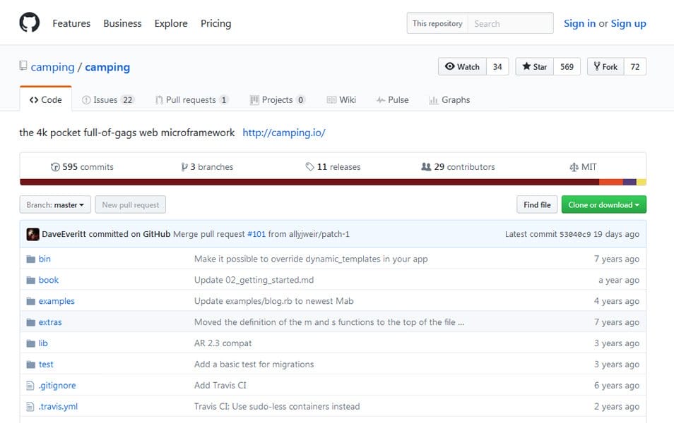This screenshot has height=423, width=674.
Task: Click the commits history clock icon
Action: (55, 167)
